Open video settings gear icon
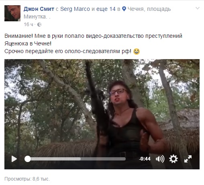This screenshot has width=204, height=185. pyautogui.click(x=173, y=159)
